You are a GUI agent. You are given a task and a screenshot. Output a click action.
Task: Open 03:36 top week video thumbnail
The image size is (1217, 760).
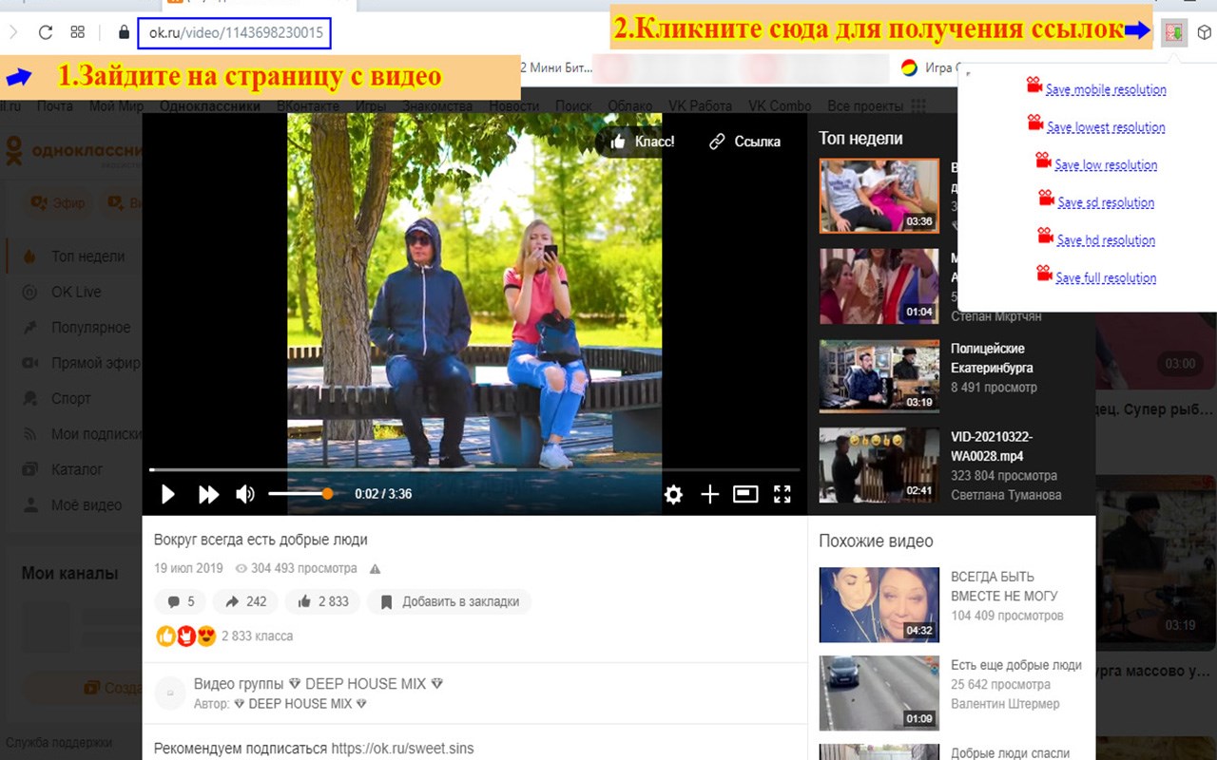(x=879, y=196)
